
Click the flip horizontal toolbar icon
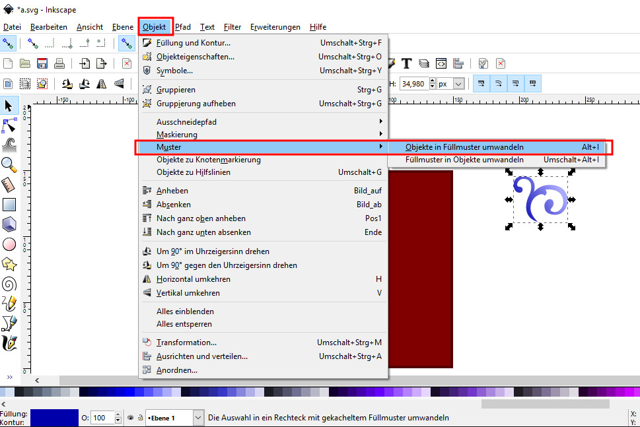pyautogui.click(x=101, y=84)
